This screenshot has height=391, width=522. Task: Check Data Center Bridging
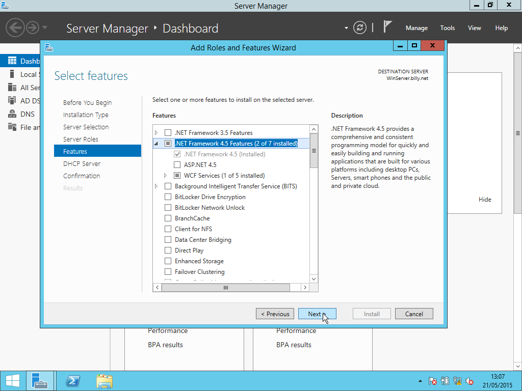pyautogui.click(x=168, y=240)
